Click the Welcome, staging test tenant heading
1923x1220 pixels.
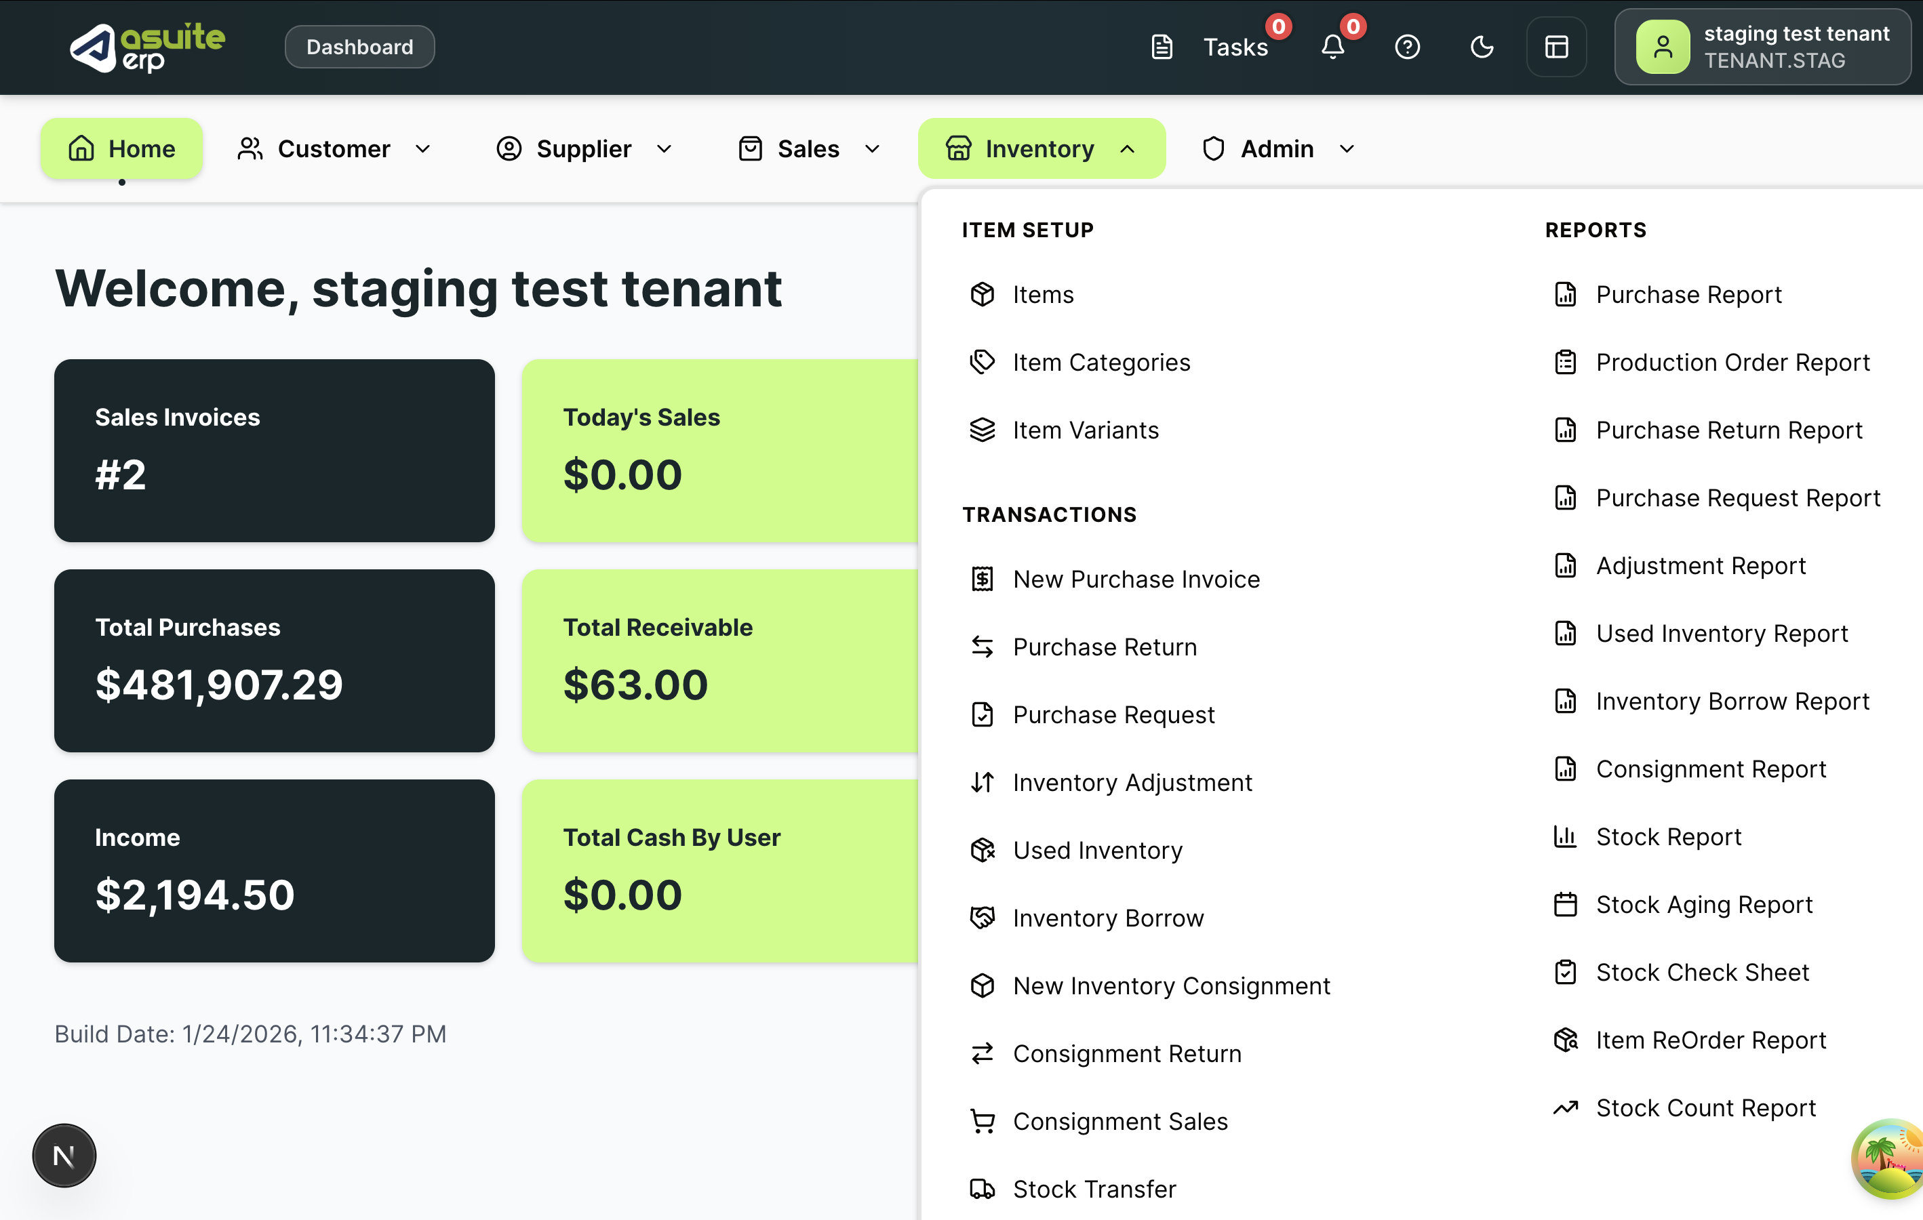(418, 289)
